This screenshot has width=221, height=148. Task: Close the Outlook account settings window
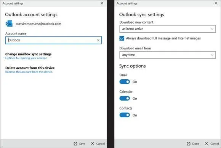102,3
